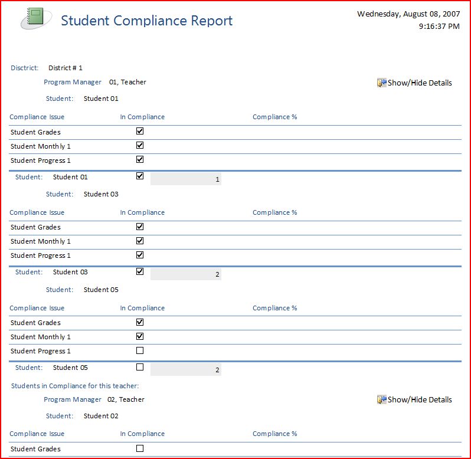
Task: Toggle the Student 01 summary row checkbox
Action: point(140,176)
